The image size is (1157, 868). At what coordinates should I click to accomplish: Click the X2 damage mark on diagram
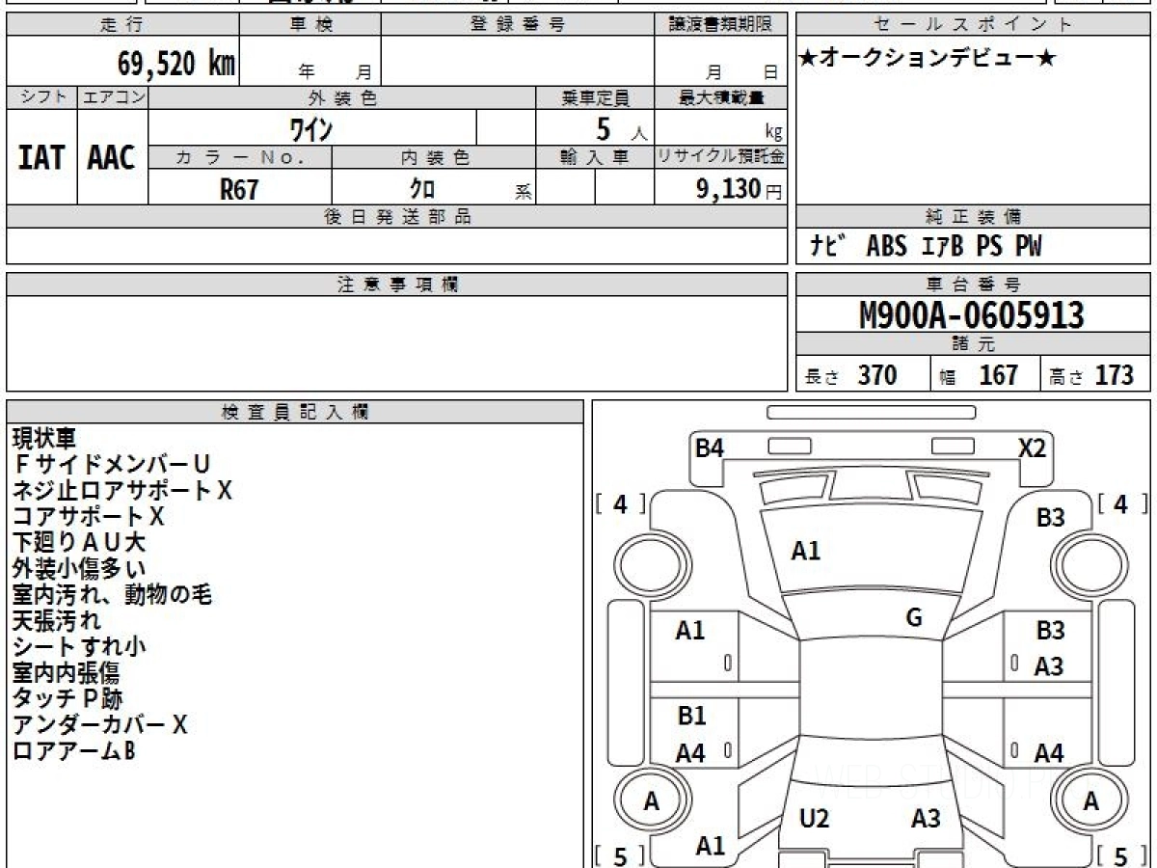[1033, 448]
